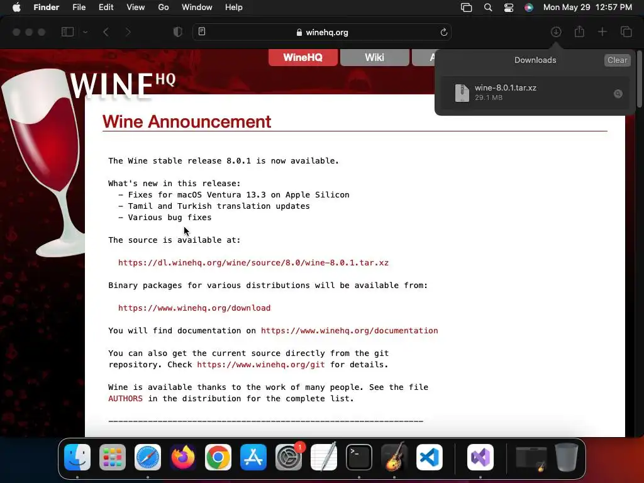644x483 pixels.
Task: Launch Google Chrome from the Dock
Action: tap(218, 457)
